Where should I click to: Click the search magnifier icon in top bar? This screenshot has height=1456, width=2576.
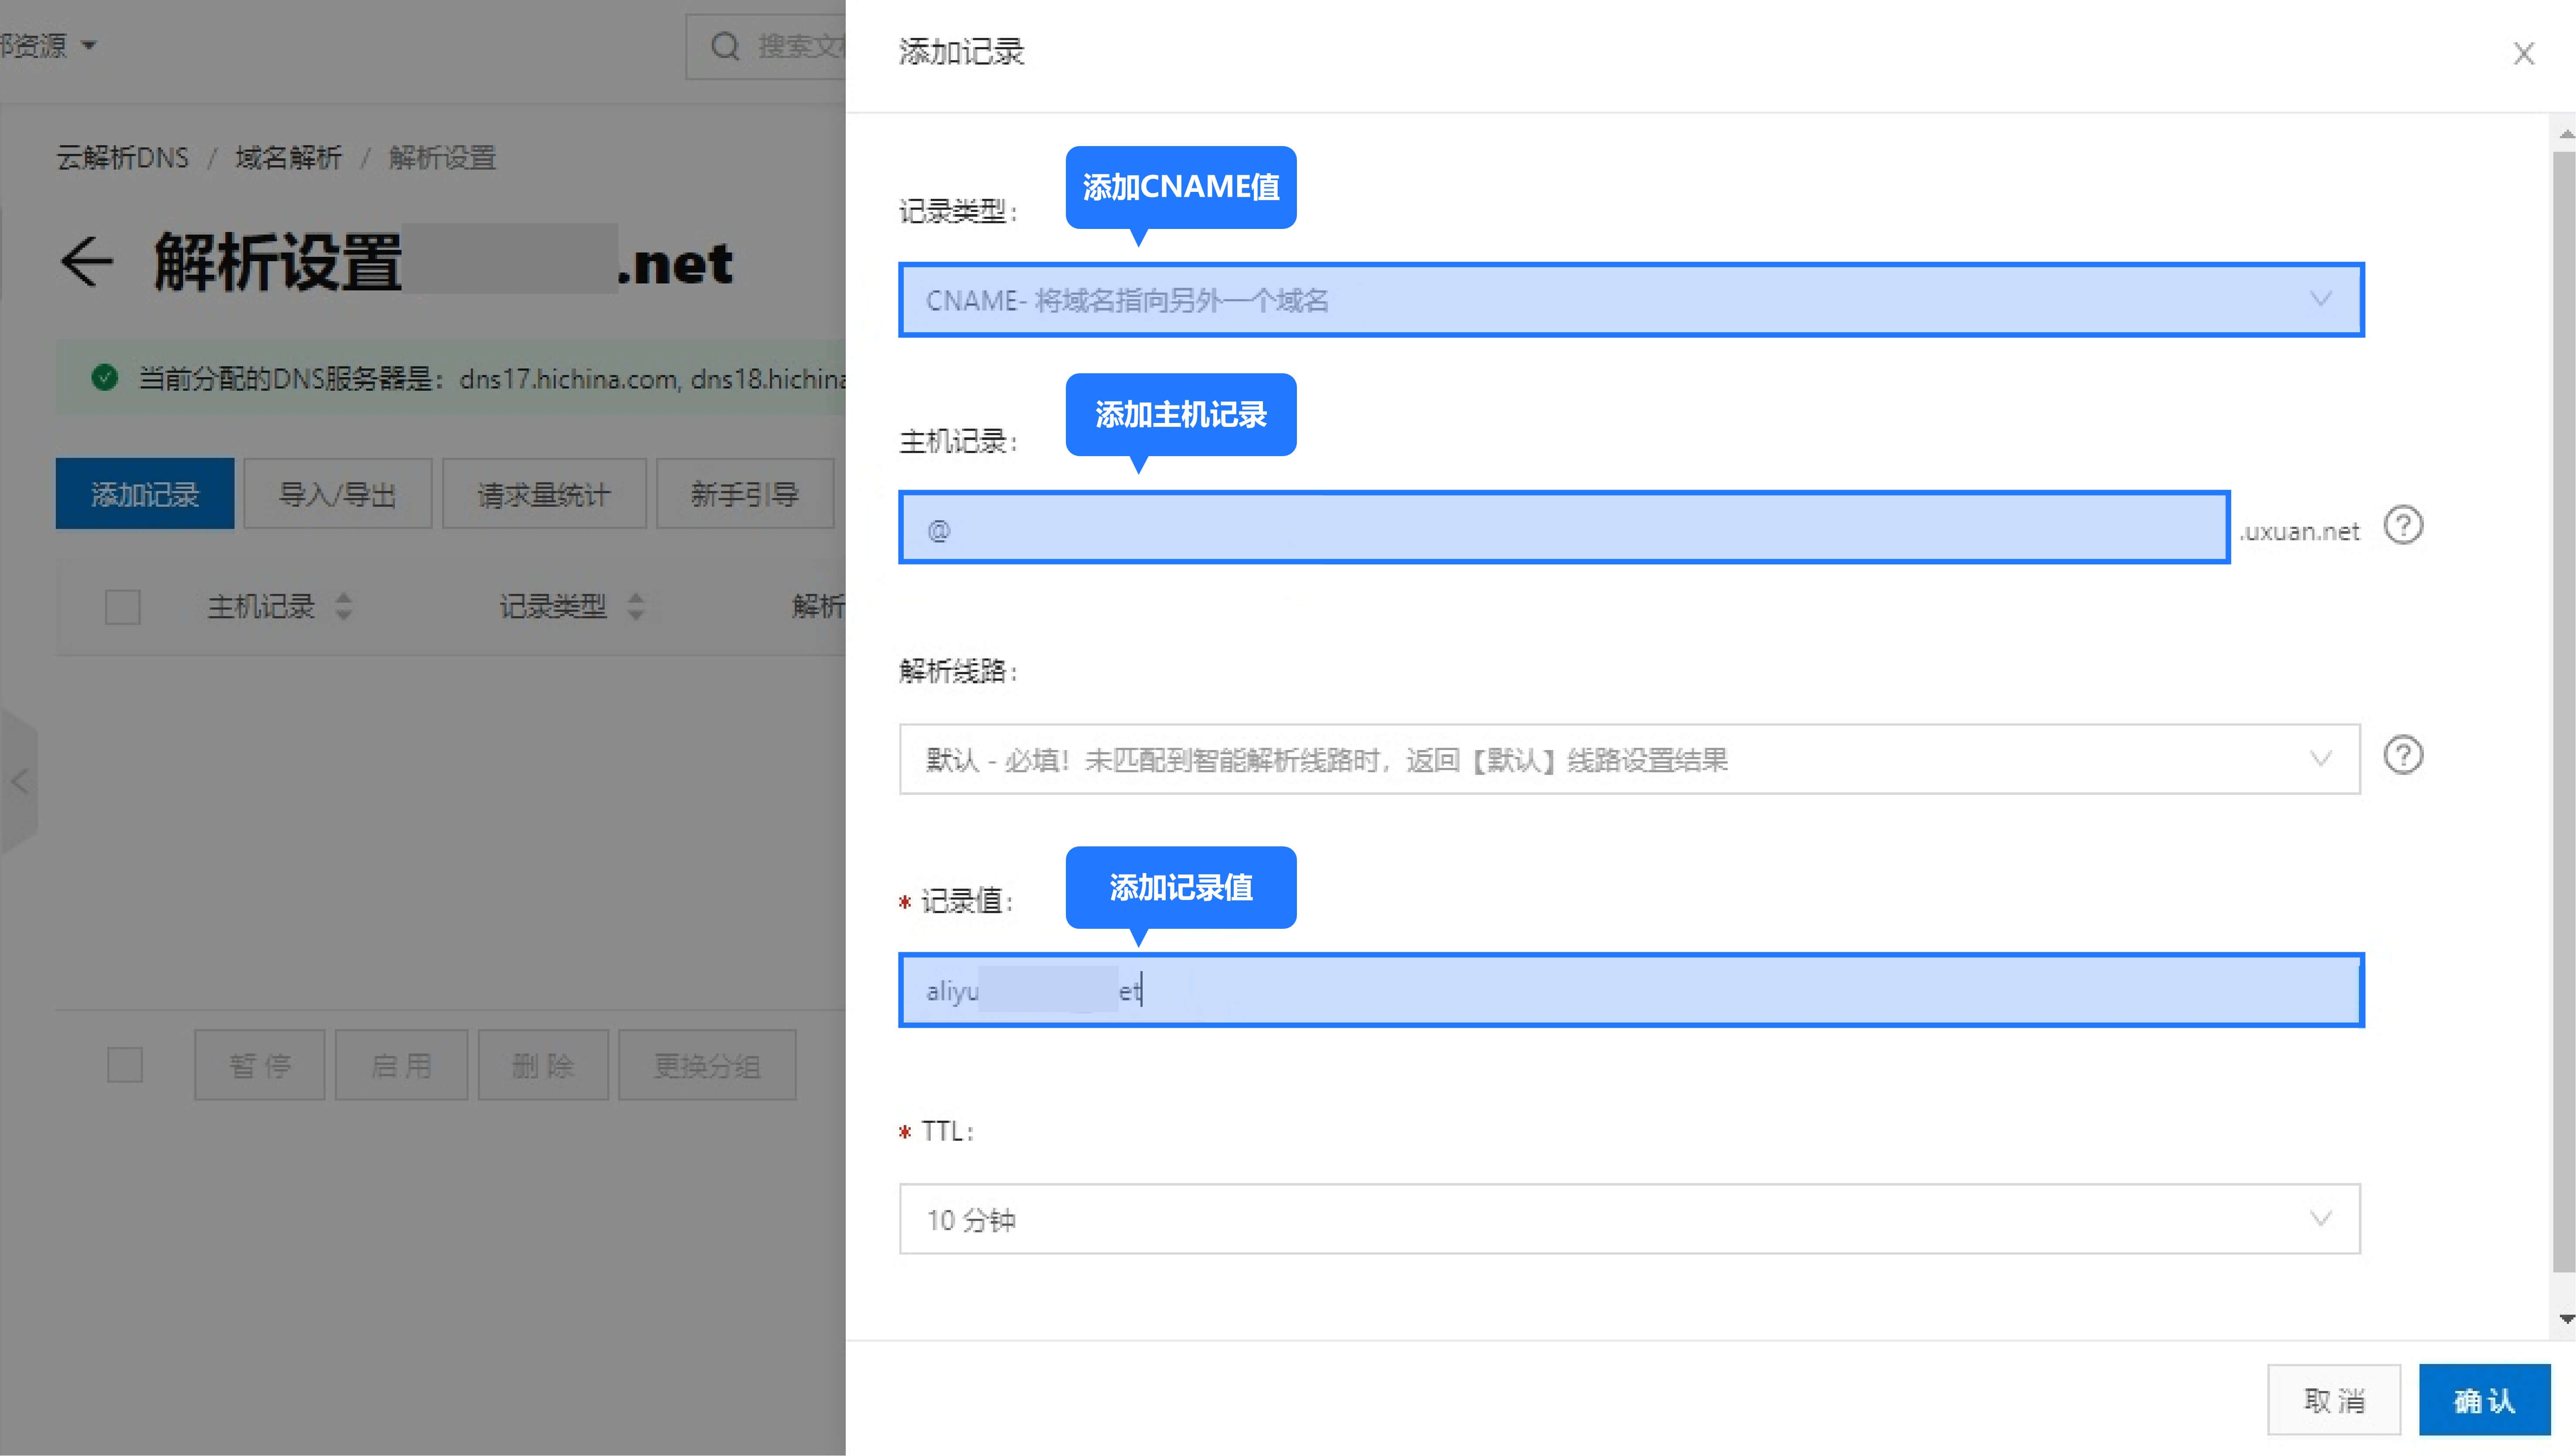click(725, 46)
